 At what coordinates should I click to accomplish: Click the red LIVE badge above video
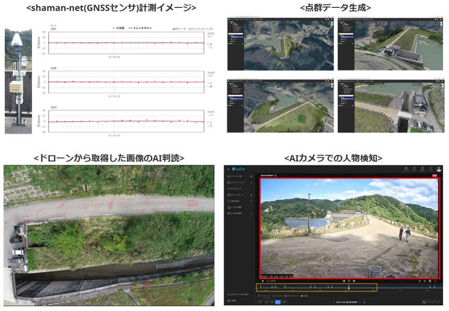pyautogui.click(x=434, y=176)
